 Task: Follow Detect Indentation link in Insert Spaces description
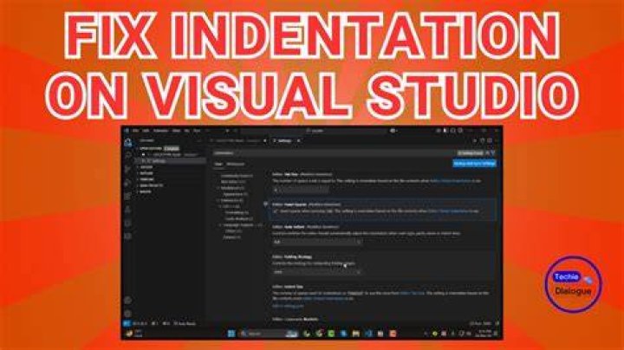pos(448,211)
